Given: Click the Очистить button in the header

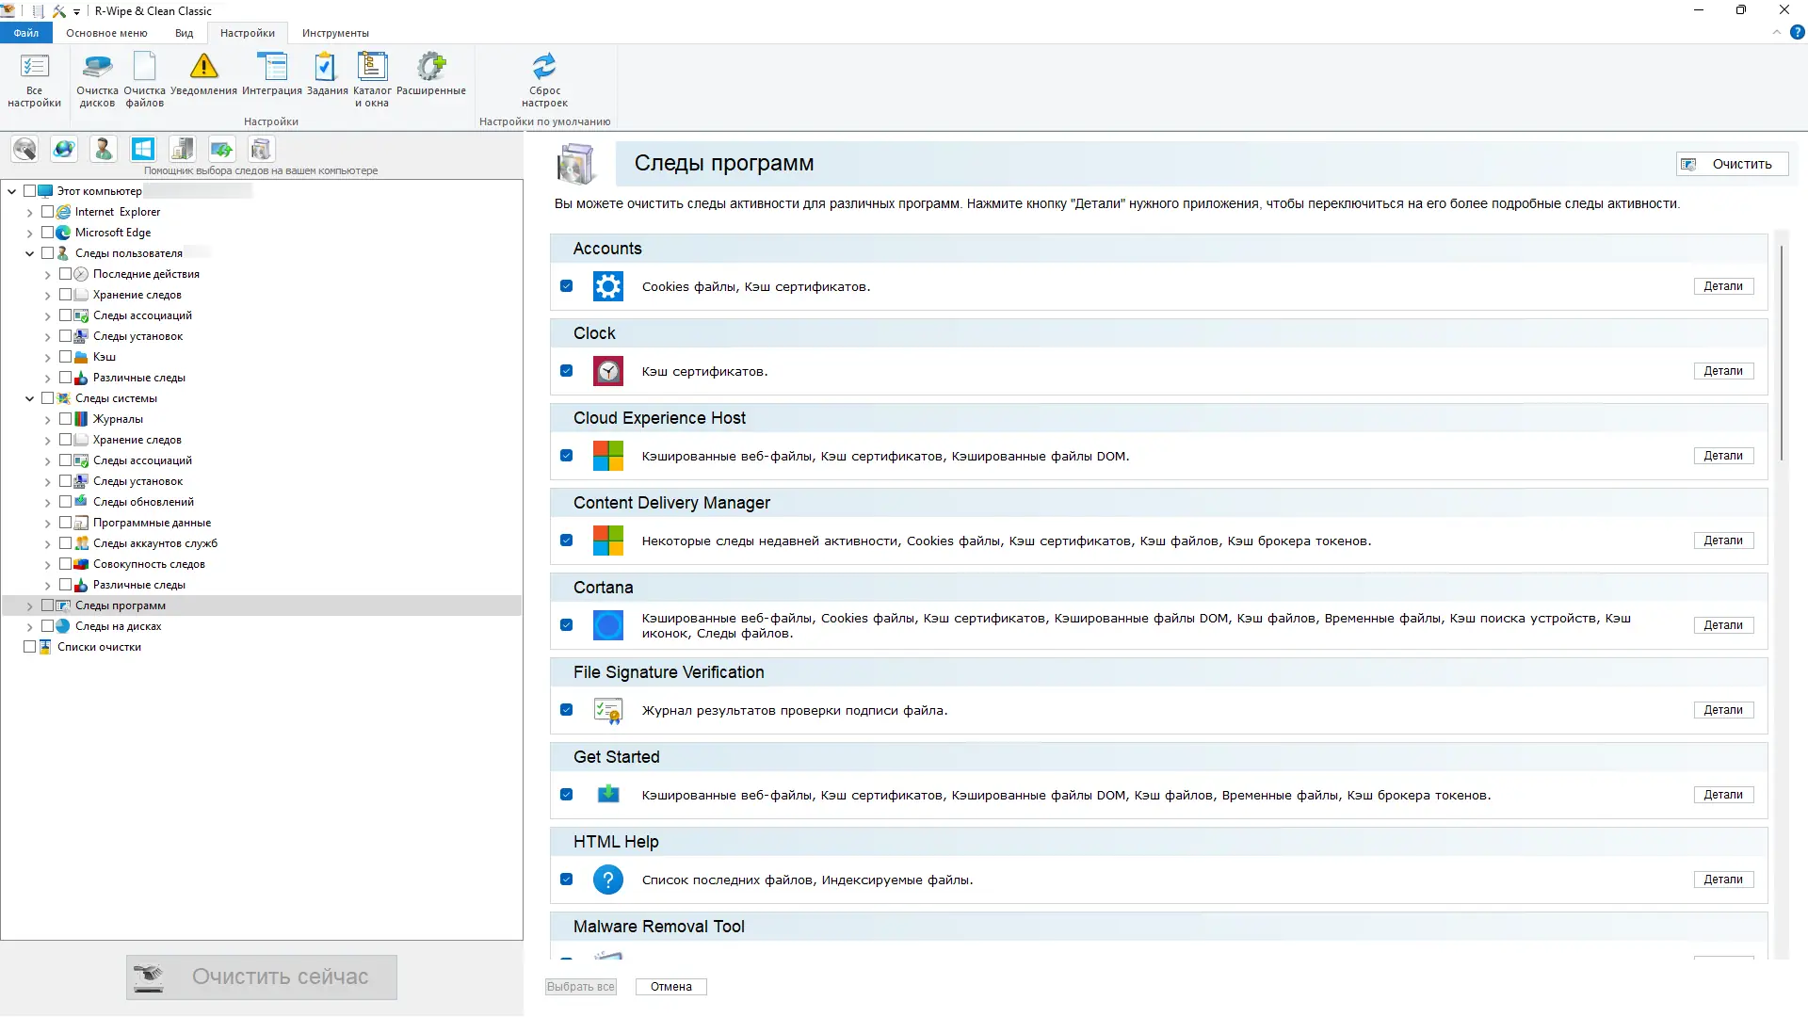Looking at the screenshot, I should click(1732, 164).
